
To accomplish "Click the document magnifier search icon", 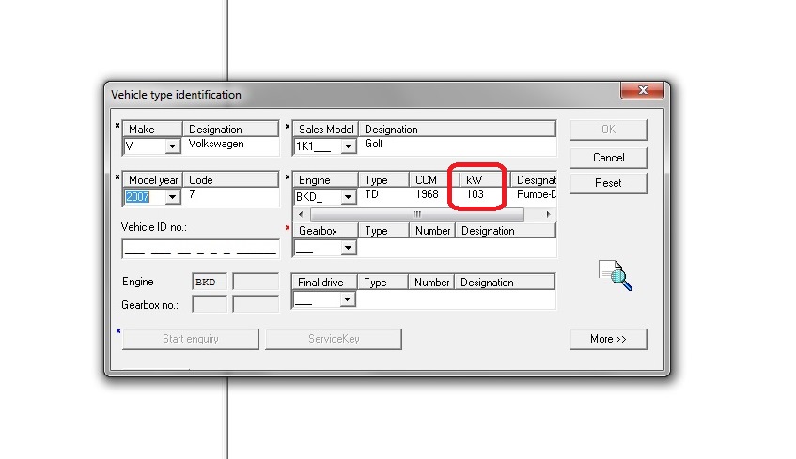I will point(616,275).
